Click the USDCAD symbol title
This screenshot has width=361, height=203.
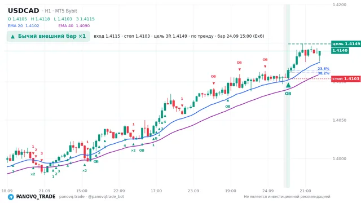click(24, 11)
